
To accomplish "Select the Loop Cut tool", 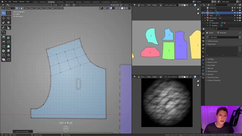I will [8, 42].
